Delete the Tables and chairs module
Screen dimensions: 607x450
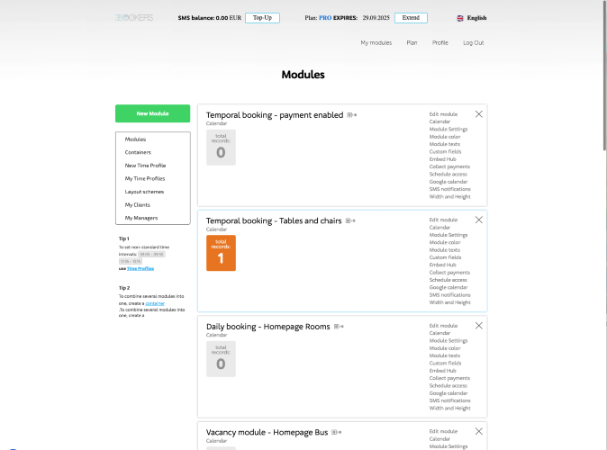pos(479,220)
